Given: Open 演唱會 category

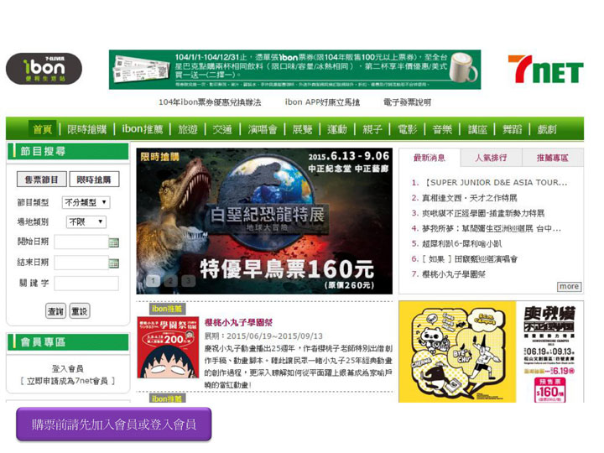Looking at the screenshot, I should click(263, 129).
